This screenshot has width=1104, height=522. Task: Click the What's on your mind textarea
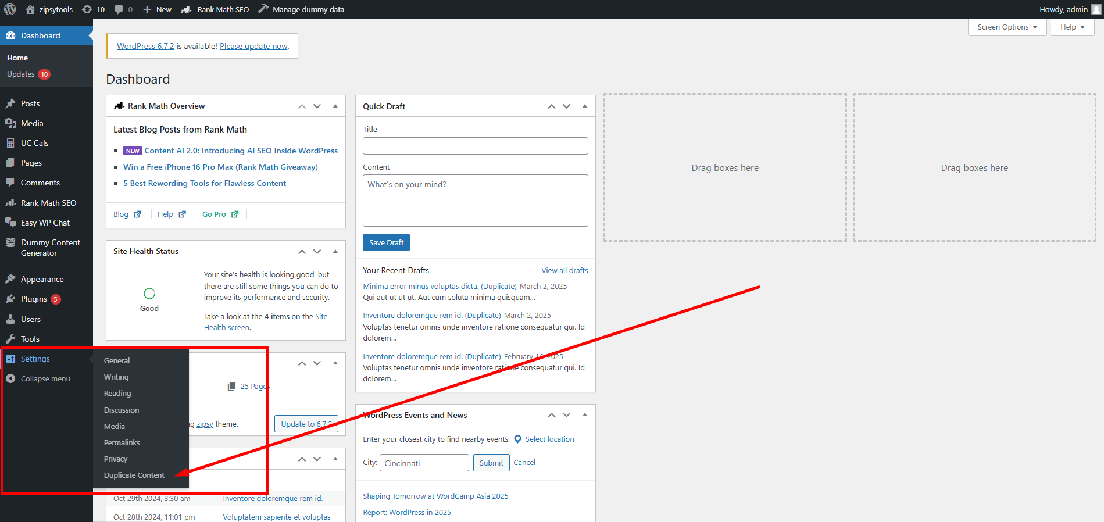[x=476, y=201]
